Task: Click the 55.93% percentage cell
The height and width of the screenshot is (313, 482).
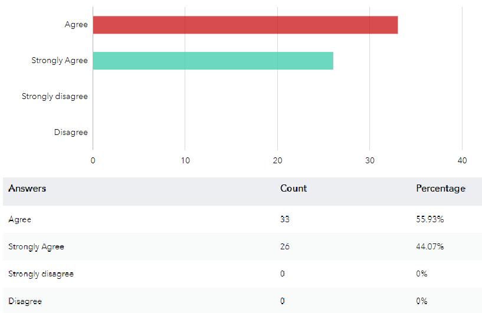Action: click(430, 219)
